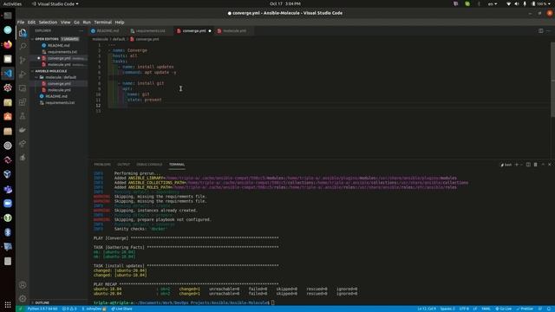Add a new terminal with plus icon
Image resolution: width=555 pixels, height=312 pixels.
coord(517,165)
